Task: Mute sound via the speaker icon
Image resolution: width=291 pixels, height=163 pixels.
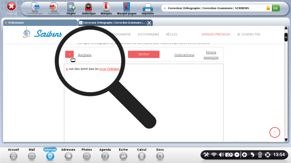Action: pyautogui.click(x=221, y=155)
